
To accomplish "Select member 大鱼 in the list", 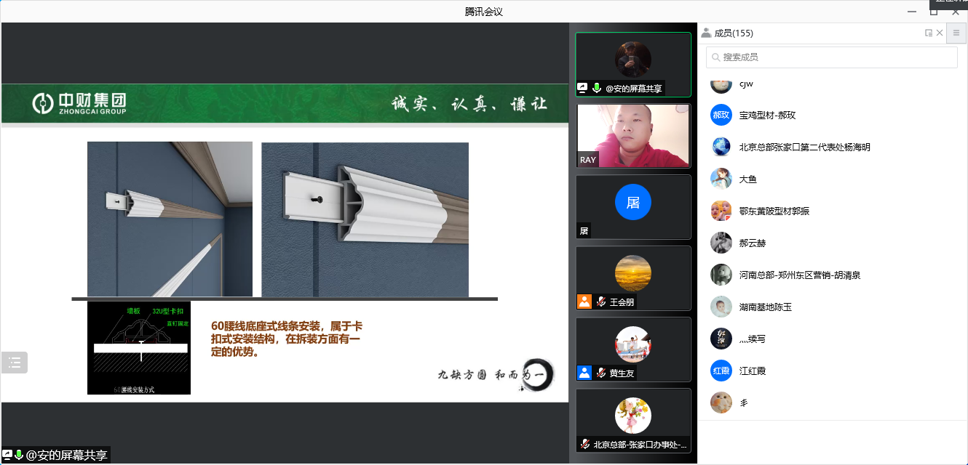I will tap(748, 179).
